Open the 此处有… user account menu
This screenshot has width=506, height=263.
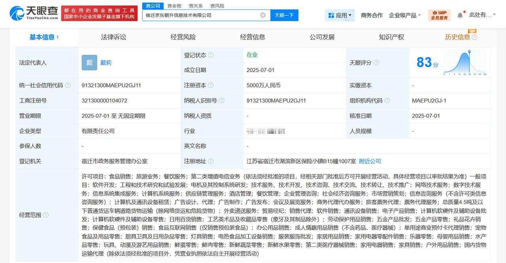coord(482,15)
